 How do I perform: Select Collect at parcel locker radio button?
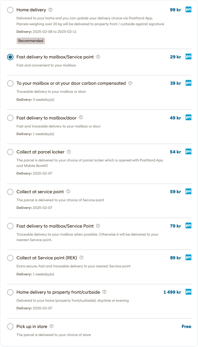point(10,152)
